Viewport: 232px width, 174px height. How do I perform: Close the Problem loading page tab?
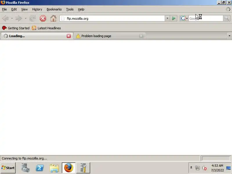141,36
